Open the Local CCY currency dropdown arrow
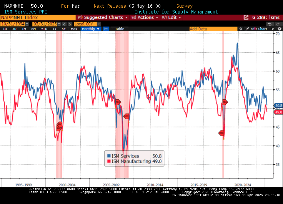 (x=99, y=24)
